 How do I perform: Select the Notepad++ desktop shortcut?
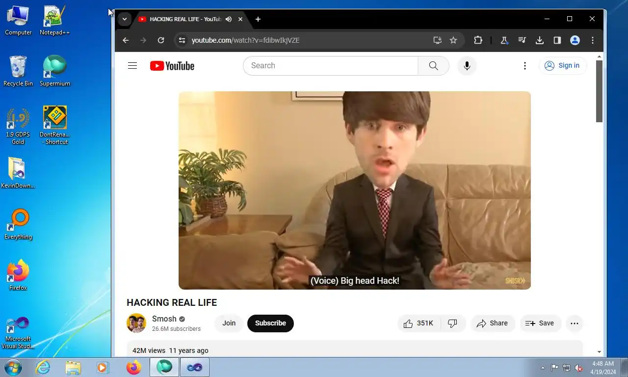(x=54, y=21)
